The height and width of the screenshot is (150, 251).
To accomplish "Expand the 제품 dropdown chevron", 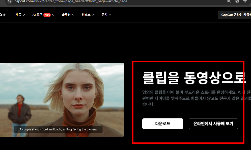I will coord(24,15).
